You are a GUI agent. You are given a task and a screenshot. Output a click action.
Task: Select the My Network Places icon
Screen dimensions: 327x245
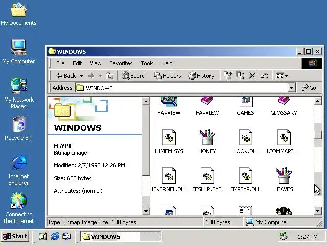[x=18, y=93]
